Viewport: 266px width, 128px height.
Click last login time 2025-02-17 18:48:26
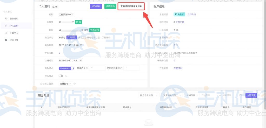pyautogui.click(x=70, y=45)
